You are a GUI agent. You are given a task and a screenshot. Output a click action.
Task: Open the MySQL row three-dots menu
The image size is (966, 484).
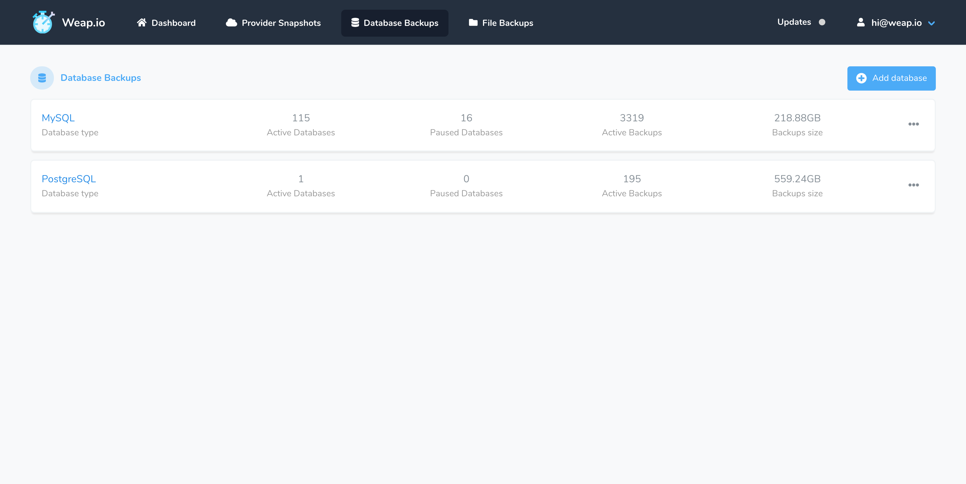[913, 124]
